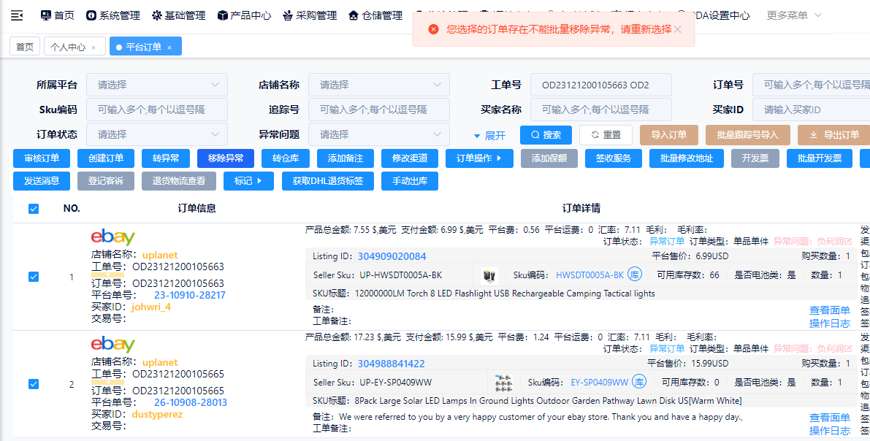Click the 移除异常 button
870x441 pixels.
pos(225,158)
